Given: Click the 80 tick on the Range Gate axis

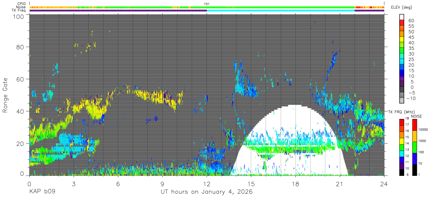Looking at the screenshot, I should (21, 47).
